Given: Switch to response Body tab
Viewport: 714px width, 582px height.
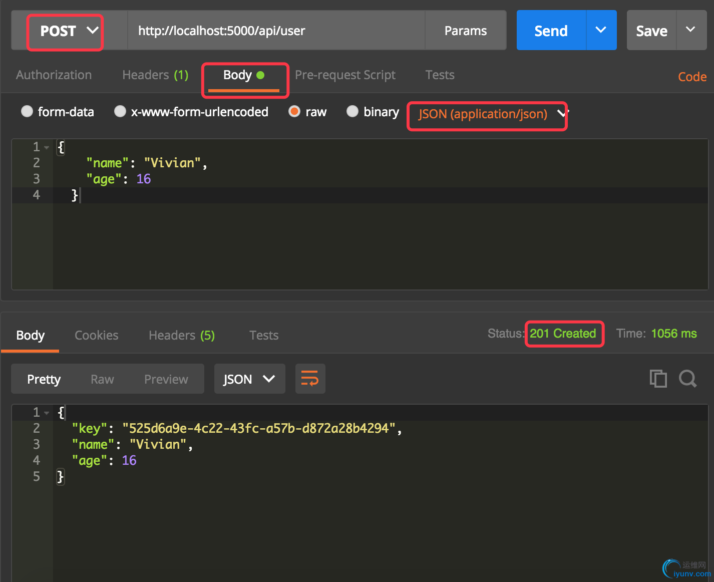Looking at the screenshot, I should pyautogui.click(x=30, y=335).
